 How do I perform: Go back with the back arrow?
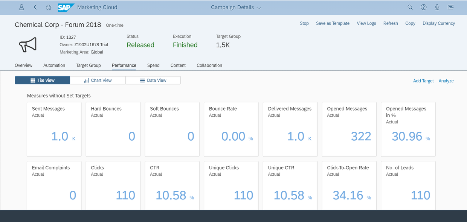click(x=35, y=7)
